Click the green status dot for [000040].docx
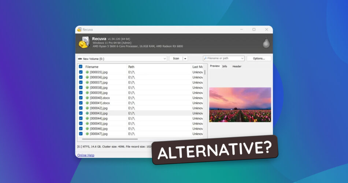The image size is (348, 183). click(x=87, y=98)
